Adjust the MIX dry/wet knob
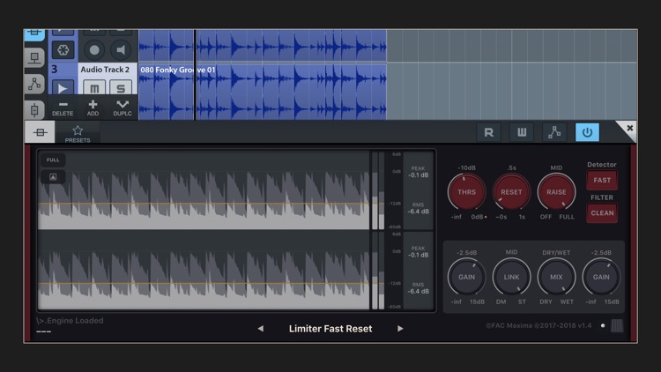 [x=556, y=277]
